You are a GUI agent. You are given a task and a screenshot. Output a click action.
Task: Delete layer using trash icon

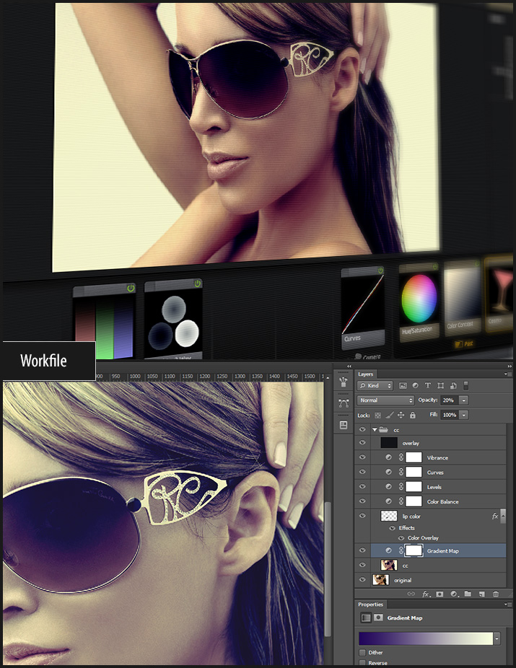tap(495, 594)
